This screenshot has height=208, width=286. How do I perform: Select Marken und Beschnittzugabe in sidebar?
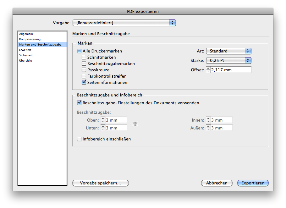click(42, 45)
